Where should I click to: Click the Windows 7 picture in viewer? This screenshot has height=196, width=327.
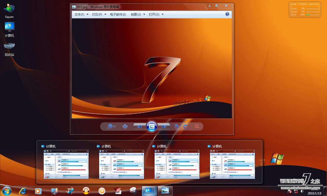click(x=152, y=68)
